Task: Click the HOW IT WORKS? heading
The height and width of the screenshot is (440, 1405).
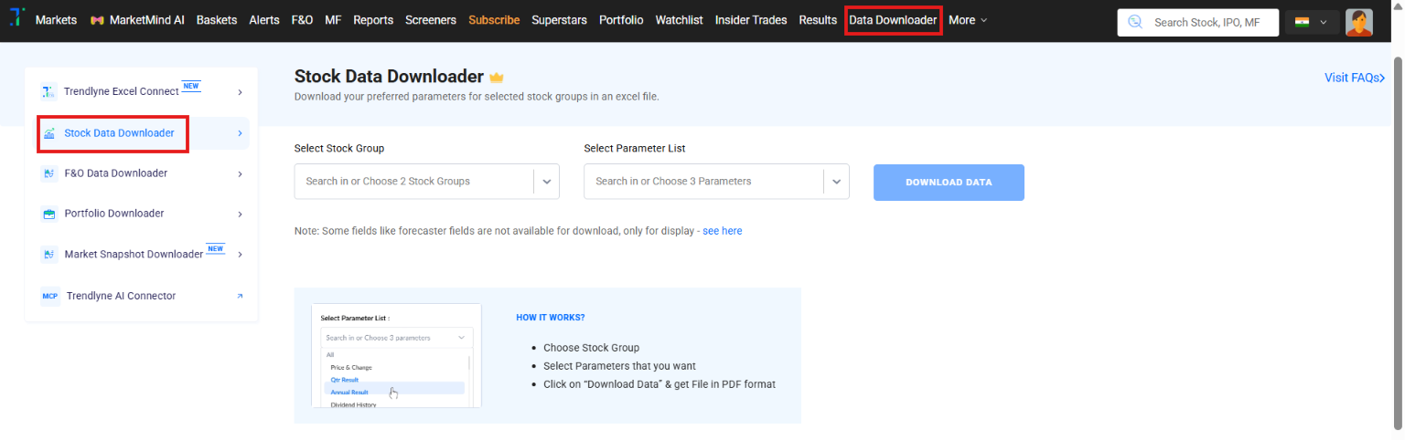Action: (x=551, y=318)
